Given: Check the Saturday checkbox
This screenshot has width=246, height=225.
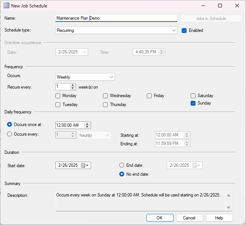Looking at the screenshot, I should [193, 96].
